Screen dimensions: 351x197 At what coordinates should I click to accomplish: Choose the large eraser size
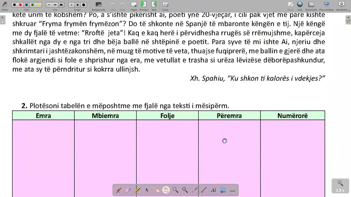(84, 5)
